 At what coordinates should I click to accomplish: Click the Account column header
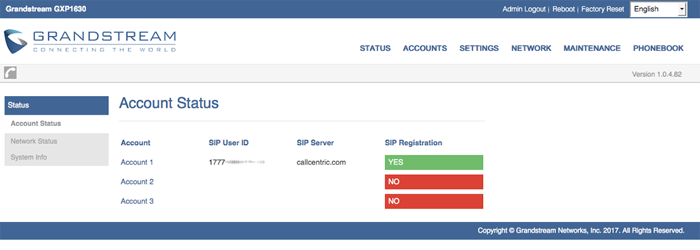coord(136,143)
